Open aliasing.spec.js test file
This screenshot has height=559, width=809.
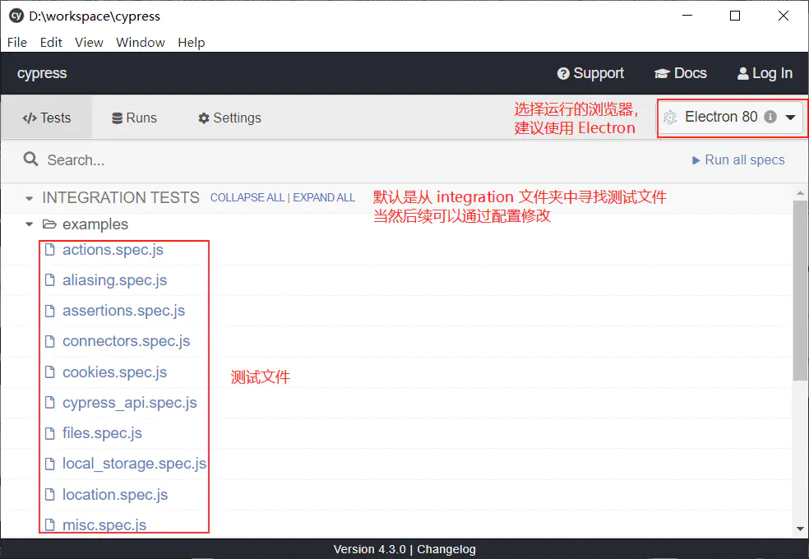click(x=114, y=280)
